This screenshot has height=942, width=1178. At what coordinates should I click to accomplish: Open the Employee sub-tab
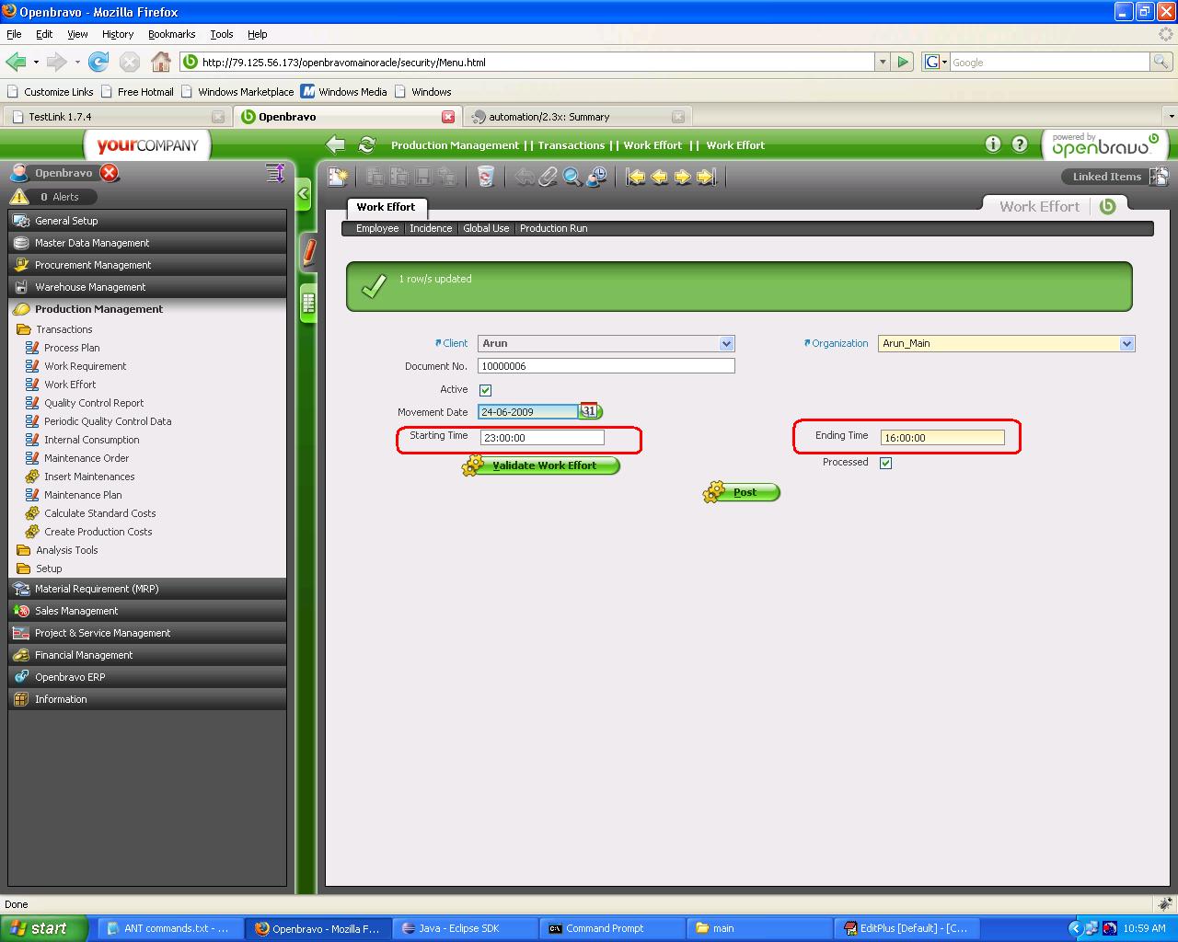[x=377, y=228]
